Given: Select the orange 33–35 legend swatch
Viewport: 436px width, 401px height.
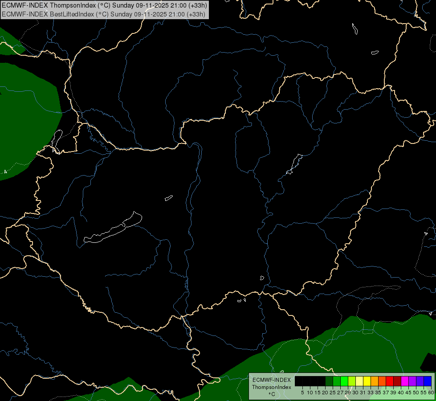Looking at the screenshot, I should (x=375, y=381).
